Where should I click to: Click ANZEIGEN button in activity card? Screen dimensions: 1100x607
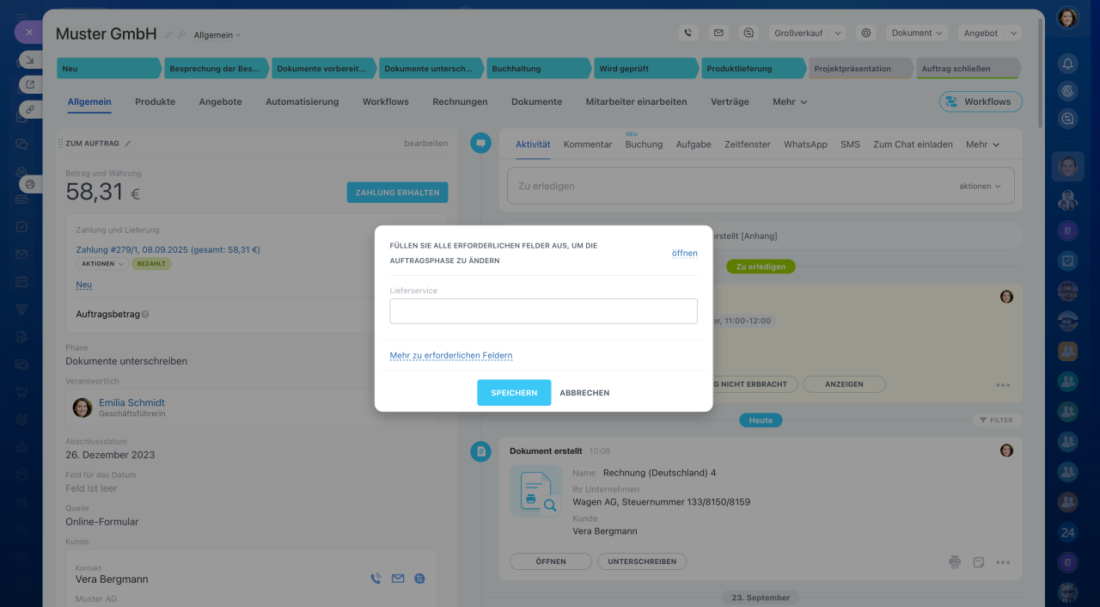[x=844, y=384]
